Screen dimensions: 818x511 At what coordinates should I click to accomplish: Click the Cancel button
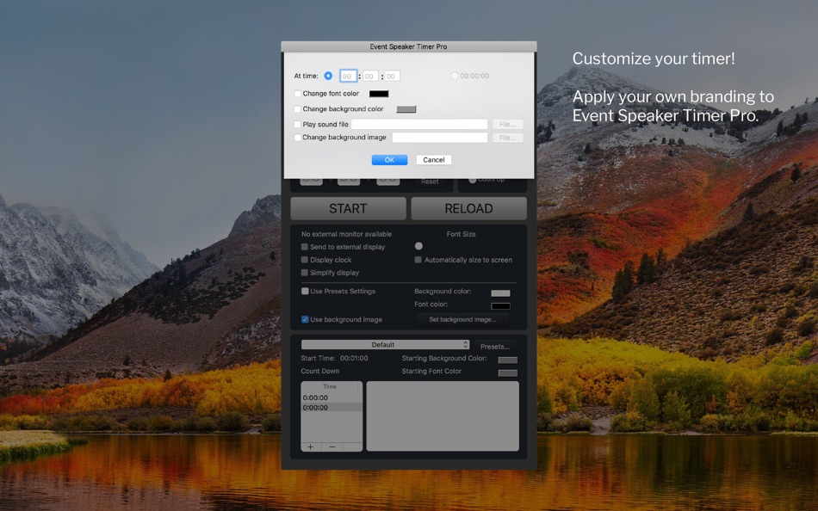433,160
